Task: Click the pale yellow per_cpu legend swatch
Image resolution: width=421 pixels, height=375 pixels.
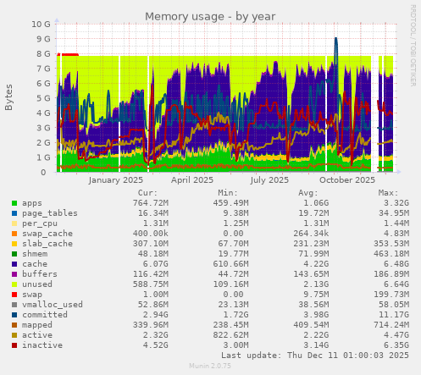Action: 14,223
